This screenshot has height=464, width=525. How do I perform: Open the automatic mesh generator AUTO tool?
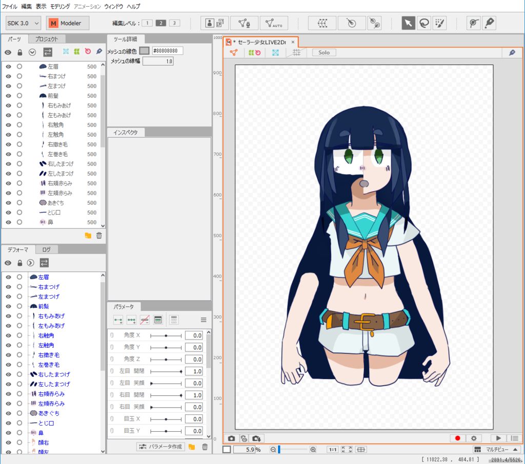coord(274,23)
